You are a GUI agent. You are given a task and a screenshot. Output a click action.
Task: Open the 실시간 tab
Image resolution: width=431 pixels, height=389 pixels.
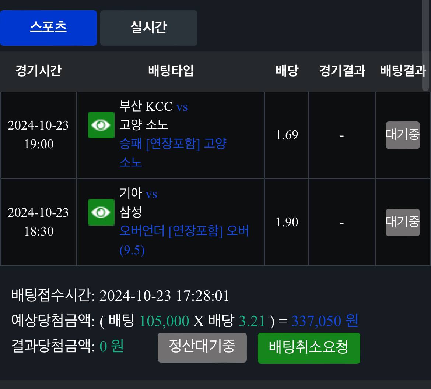(148, 28)
